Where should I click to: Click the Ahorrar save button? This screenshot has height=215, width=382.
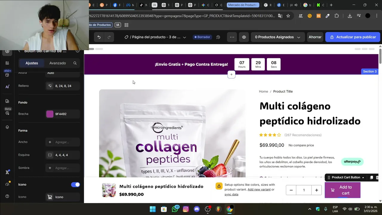(315, 37)
